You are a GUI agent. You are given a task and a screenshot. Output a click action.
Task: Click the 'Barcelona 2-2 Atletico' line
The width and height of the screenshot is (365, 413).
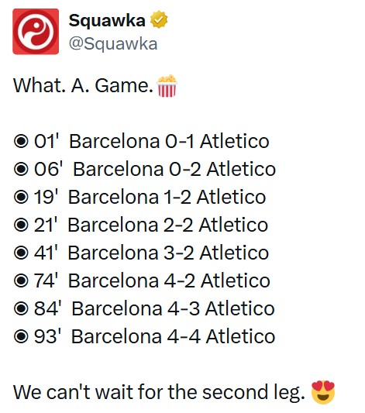click(168, 225)
